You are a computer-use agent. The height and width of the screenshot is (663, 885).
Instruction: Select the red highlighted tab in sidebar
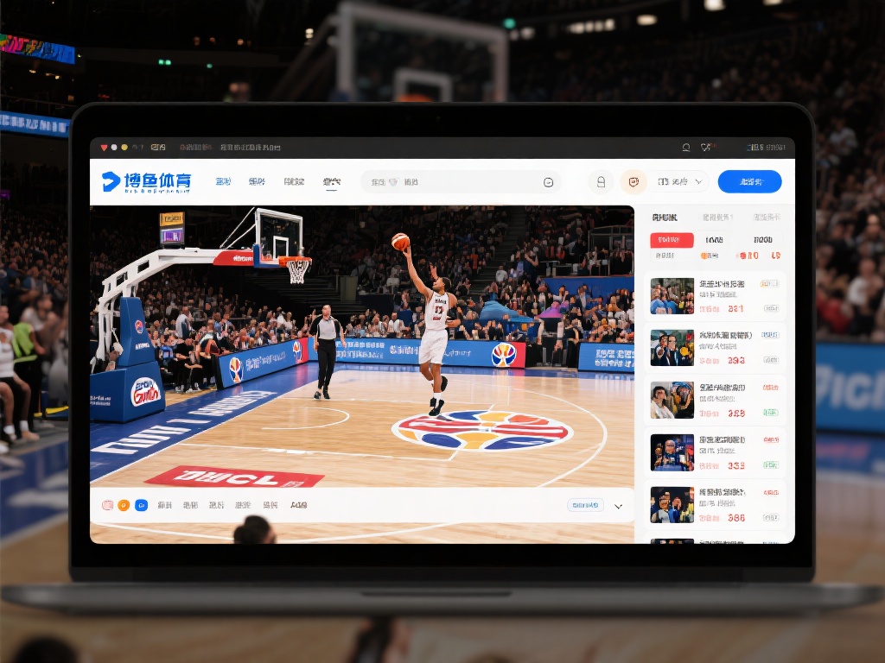[x=672, y=240]
